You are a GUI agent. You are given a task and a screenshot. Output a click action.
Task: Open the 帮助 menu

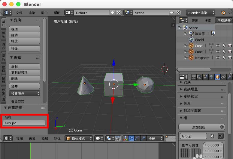tap(57, 13)
